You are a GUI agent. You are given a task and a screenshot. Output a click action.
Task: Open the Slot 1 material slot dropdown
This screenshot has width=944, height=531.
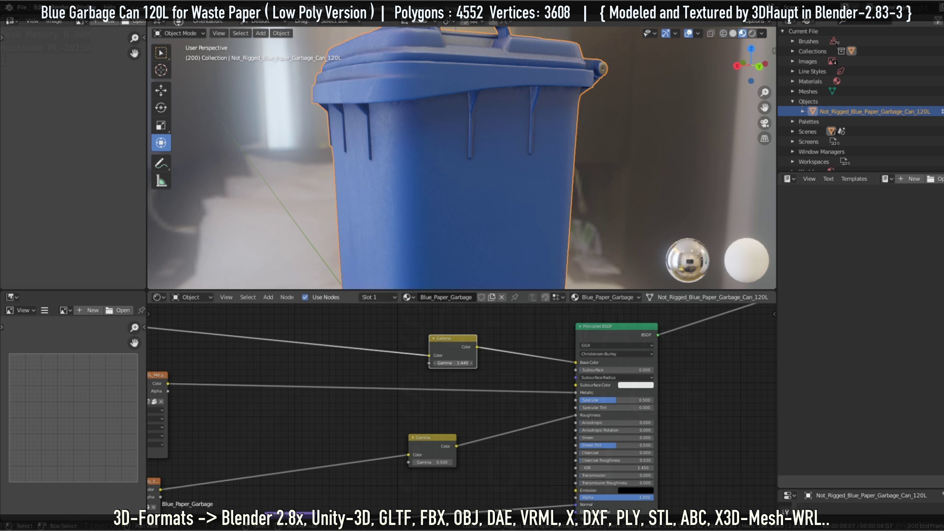click(379, 297)
